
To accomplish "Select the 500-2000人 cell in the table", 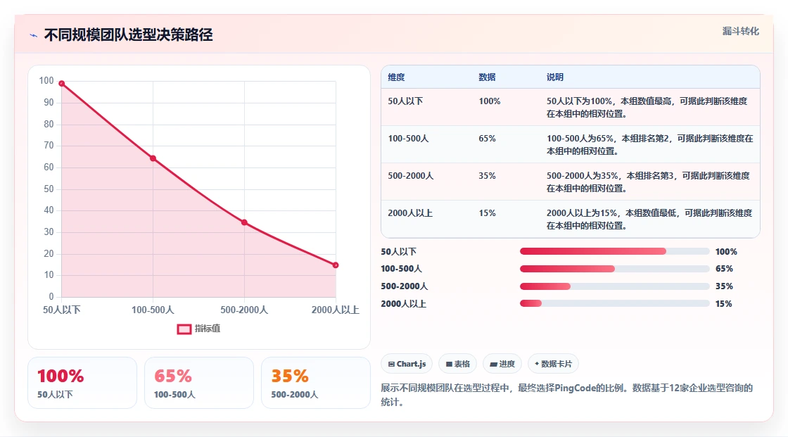I will [x=411, y=175].
